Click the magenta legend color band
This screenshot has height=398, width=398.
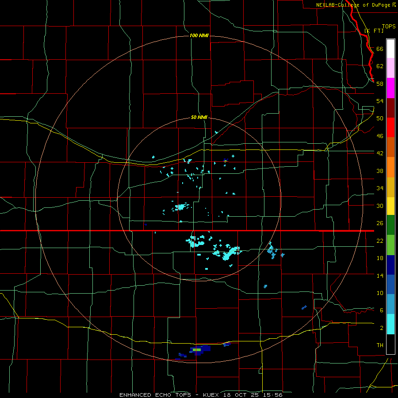tap(390, 88)
